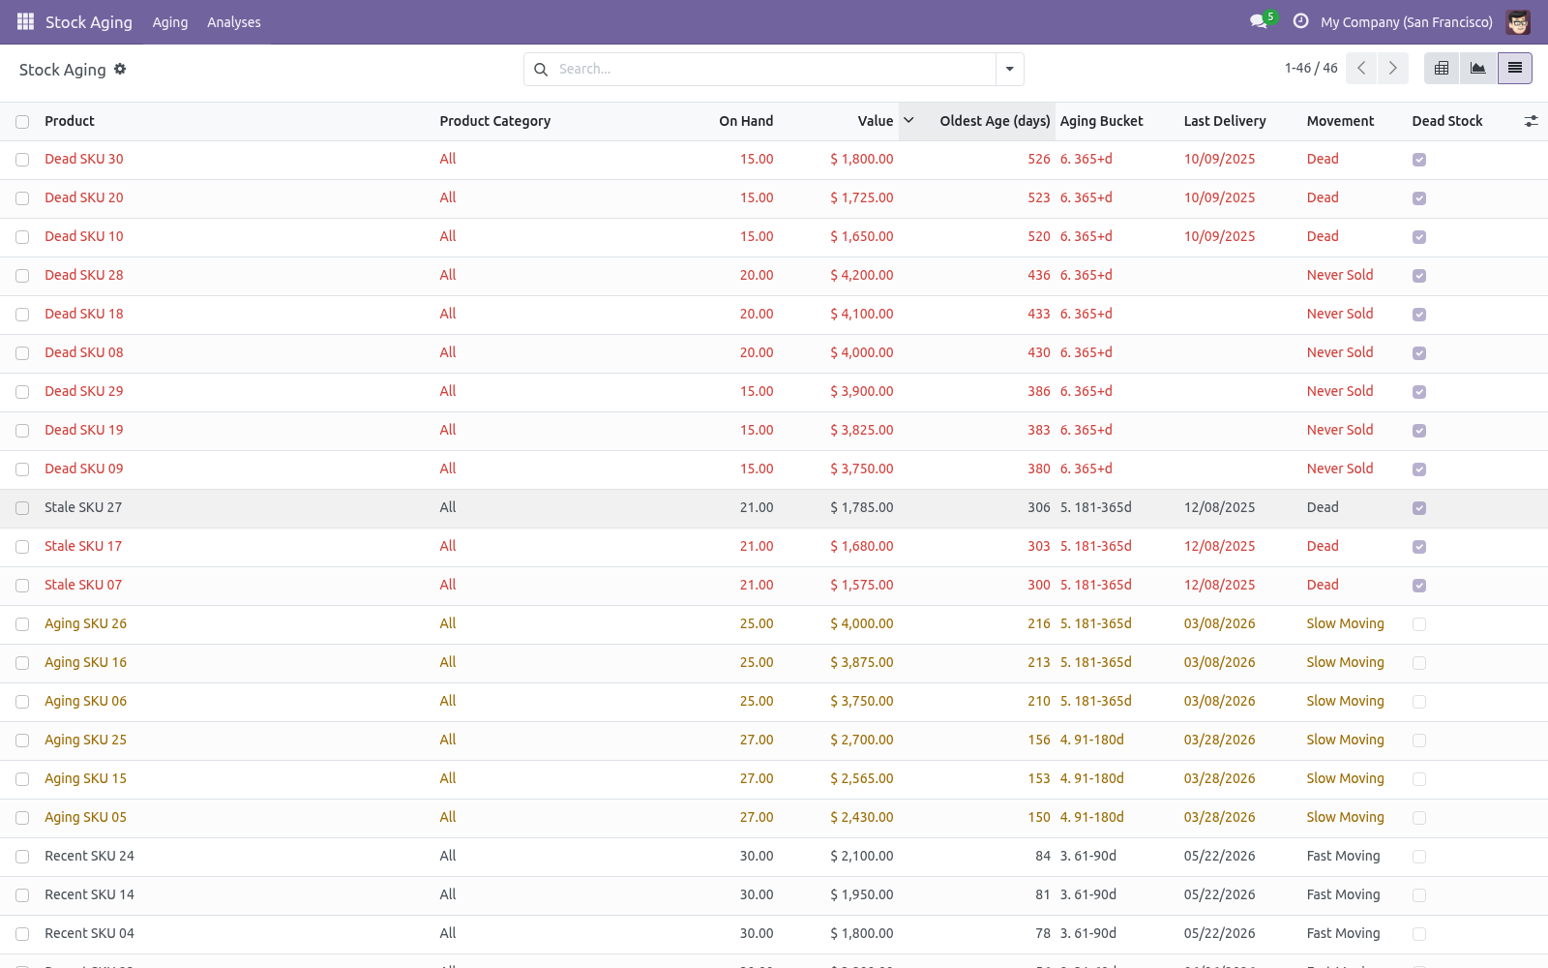This screenshot has width=1548, height=968.
Task: Toggle Dead Stock checkbox for Dead SKU 28
Action: tap(1419, 276)
